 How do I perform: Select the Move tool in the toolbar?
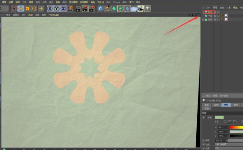[x=20, y=9]
